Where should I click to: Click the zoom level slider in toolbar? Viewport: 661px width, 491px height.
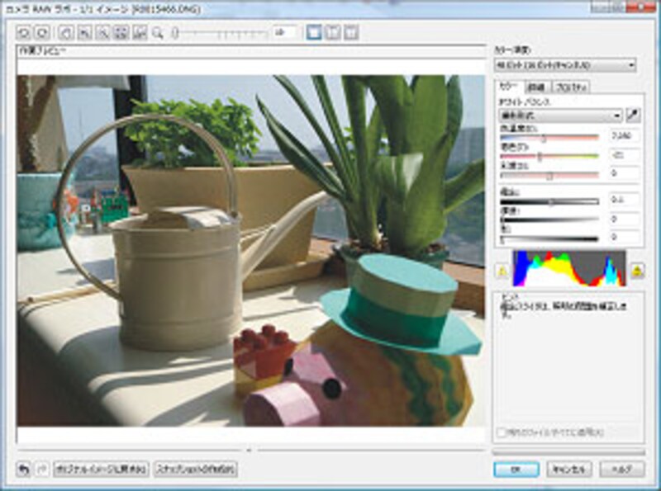[x=220, y=33]
